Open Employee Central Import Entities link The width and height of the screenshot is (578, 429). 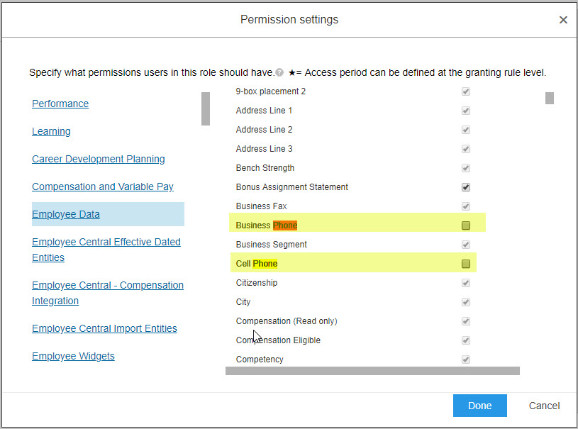[104, 328]
